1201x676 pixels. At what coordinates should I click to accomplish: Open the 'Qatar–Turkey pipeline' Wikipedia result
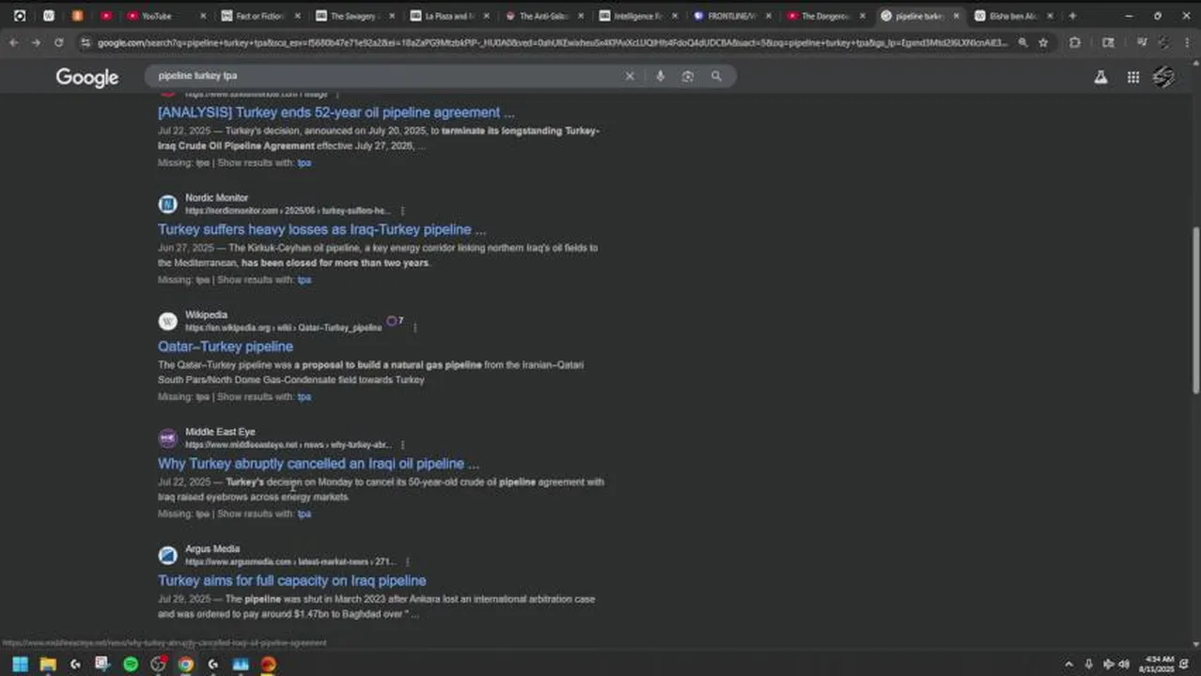pos(226,346)
